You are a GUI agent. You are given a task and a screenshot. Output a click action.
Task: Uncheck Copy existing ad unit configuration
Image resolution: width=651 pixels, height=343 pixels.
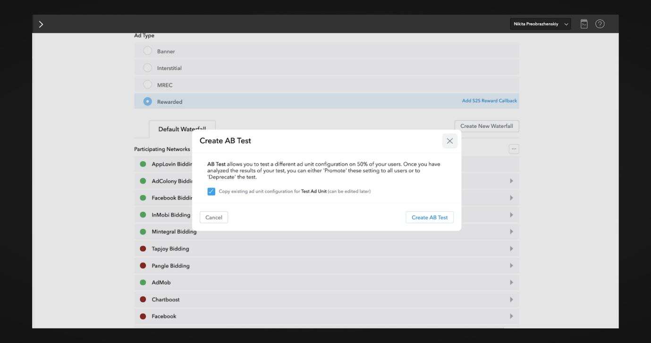pyautogui.click(x=211, y=191)
